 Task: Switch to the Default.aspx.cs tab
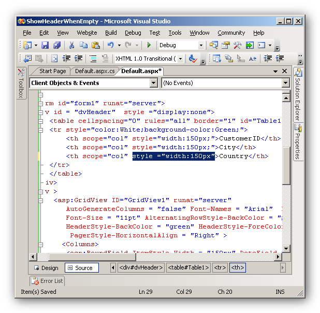pos(95,71)
